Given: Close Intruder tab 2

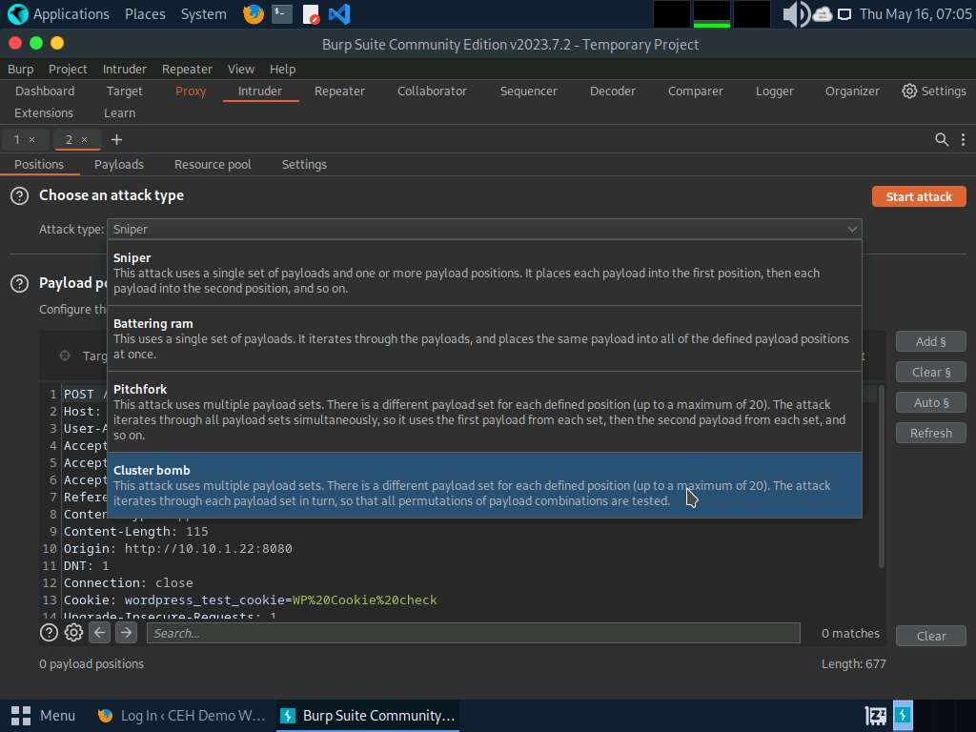Looking at the screenshot, I should click(x=84, y=140).
